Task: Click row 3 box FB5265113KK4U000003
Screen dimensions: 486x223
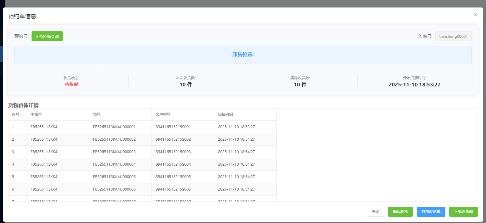Action: tap(114, 152)
